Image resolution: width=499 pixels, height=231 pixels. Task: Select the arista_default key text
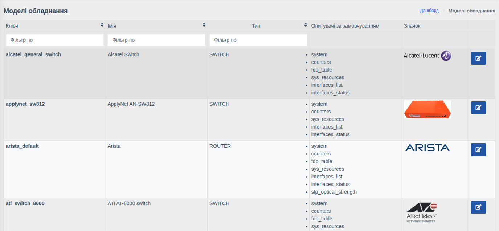(x=22, y=146)
